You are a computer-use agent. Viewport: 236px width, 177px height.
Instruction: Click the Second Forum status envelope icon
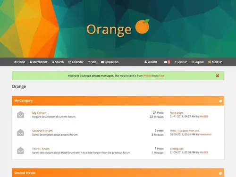(20, 133)
